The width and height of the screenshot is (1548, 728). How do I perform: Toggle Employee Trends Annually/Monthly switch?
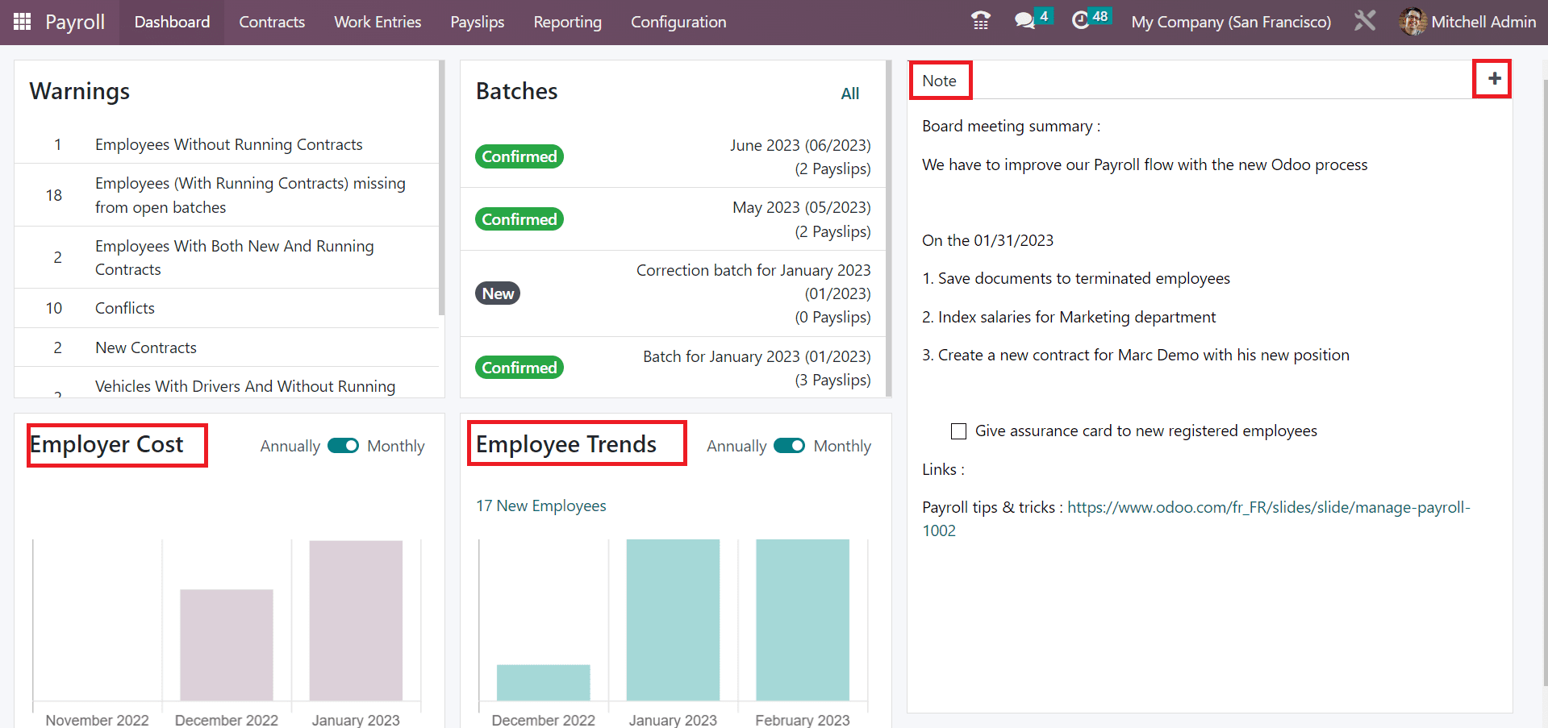pos(789,446)
